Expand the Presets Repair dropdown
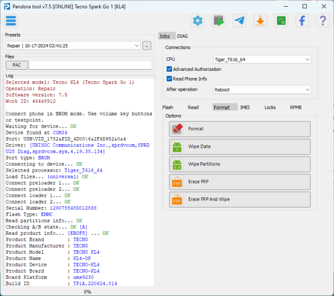This screenshot has height=296, width=334. point(73,46)
